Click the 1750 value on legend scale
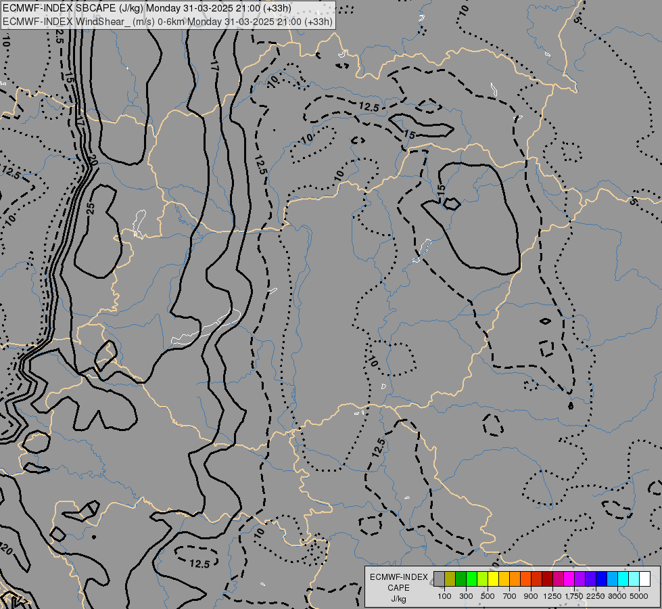The height and width of the screenshot is (609, 662). pyautogui.click(x=574, y=596)
